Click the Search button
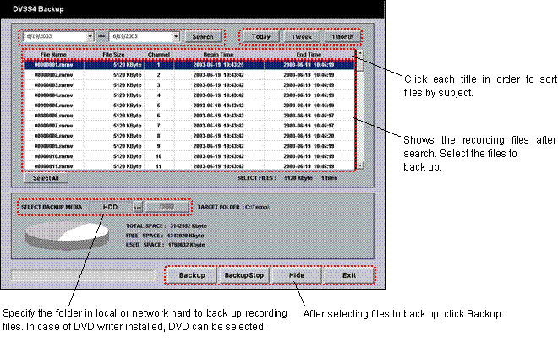558x358 pixels. pos(203,37)
